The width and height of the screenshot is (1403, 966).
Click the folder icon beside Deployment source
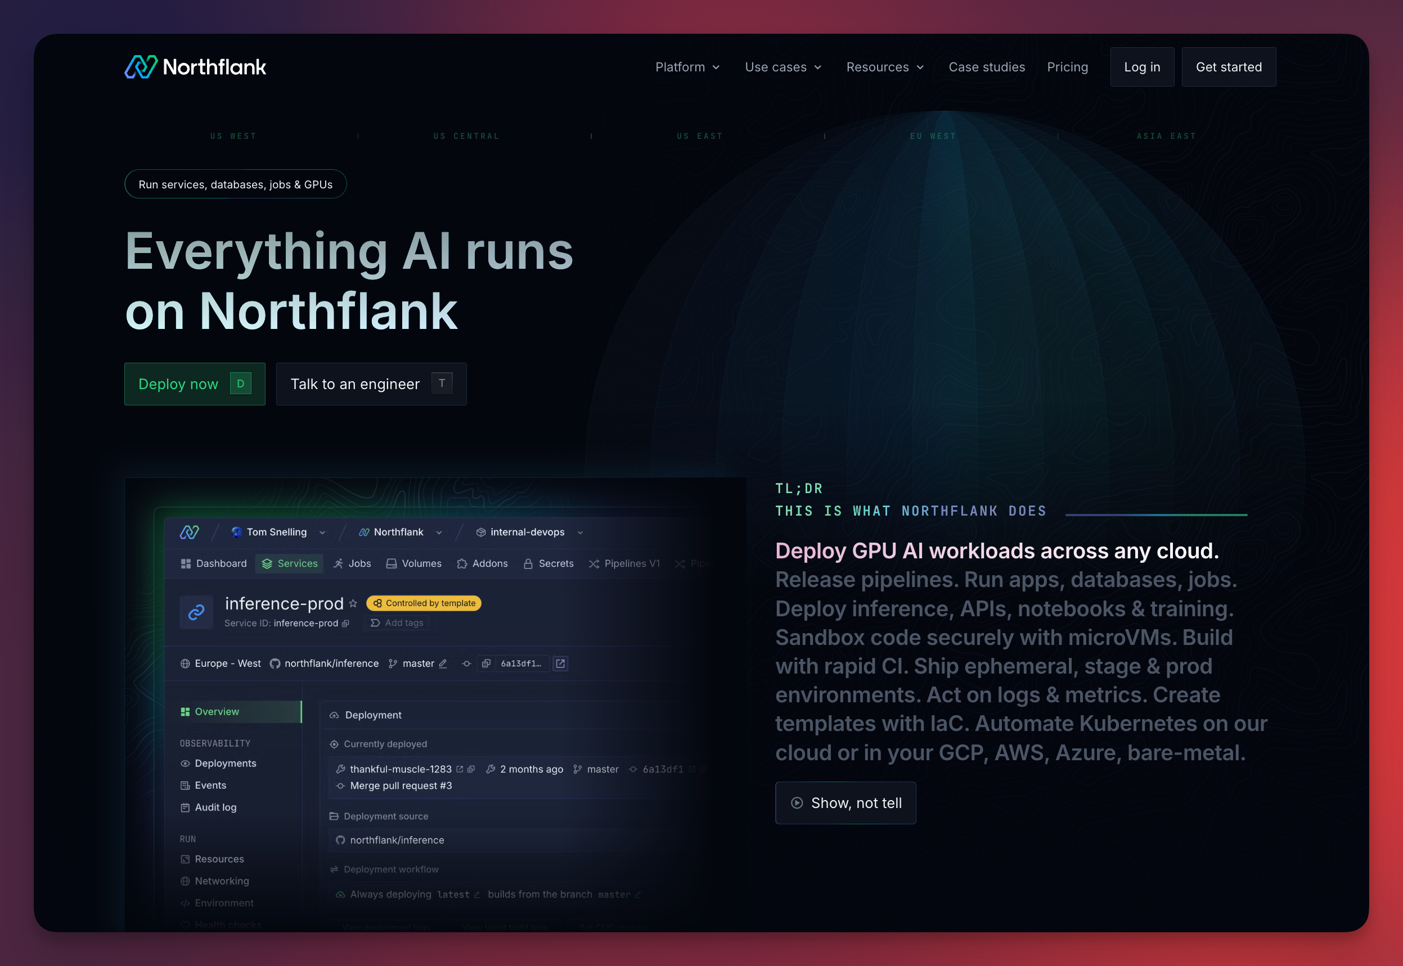pos(334,816)
